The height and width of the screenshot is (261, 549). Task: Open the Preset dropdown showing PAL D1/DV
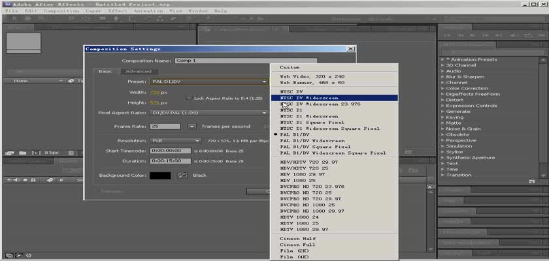pos(208,82)
